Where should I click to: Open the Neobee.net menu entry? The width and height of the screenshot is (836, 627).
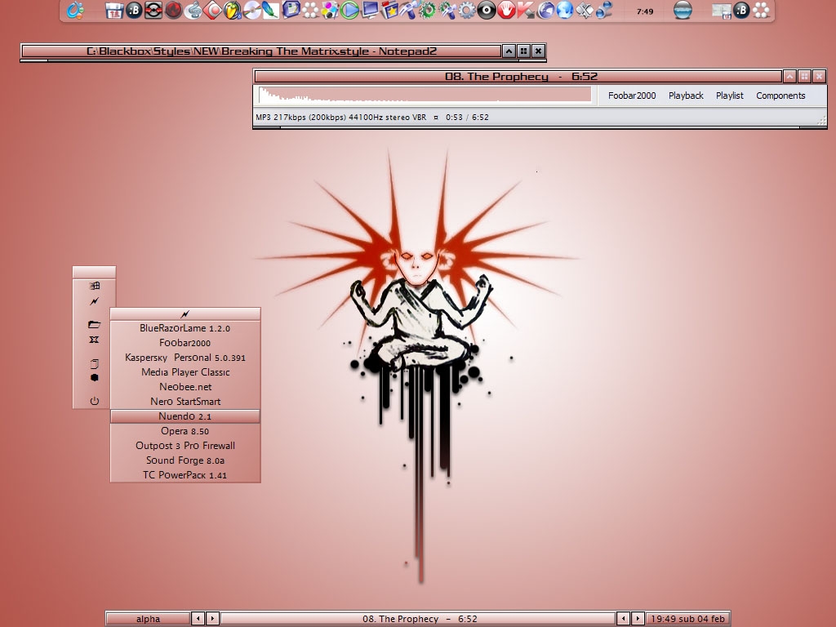[x=185, y=387]
